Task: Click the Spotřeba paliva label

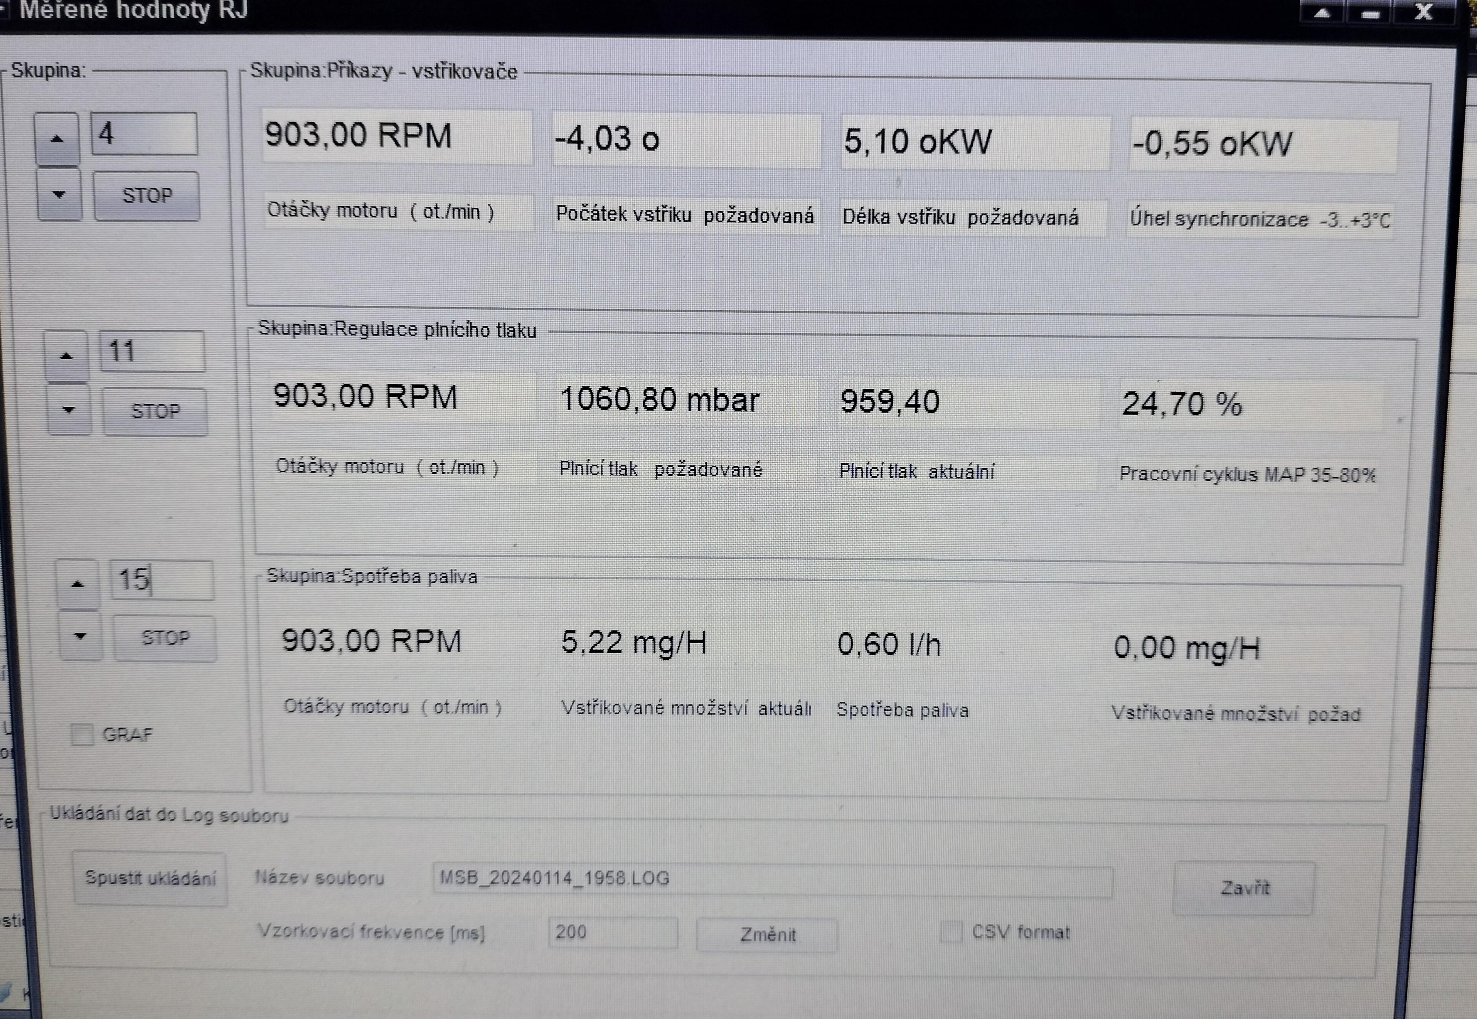Action: click(x=903, y=710)
